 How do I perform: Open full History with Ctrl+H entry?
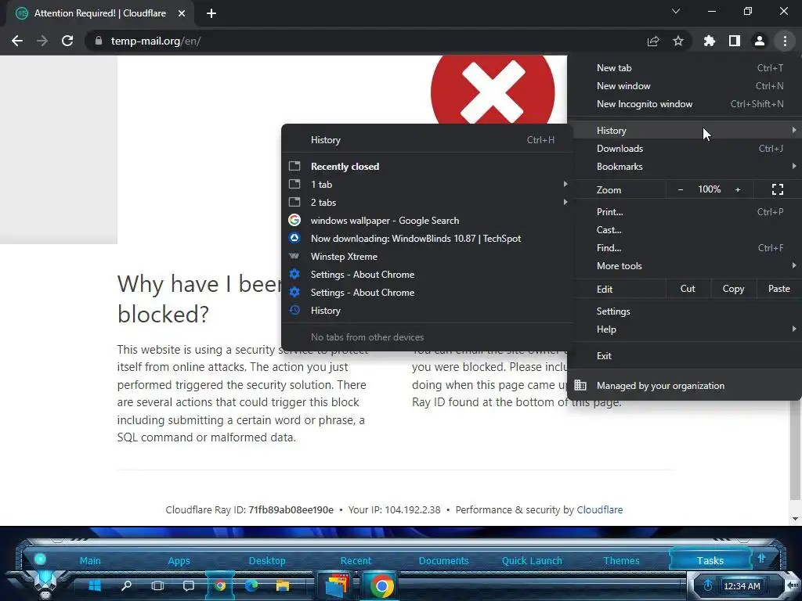[x=427, y=140]
